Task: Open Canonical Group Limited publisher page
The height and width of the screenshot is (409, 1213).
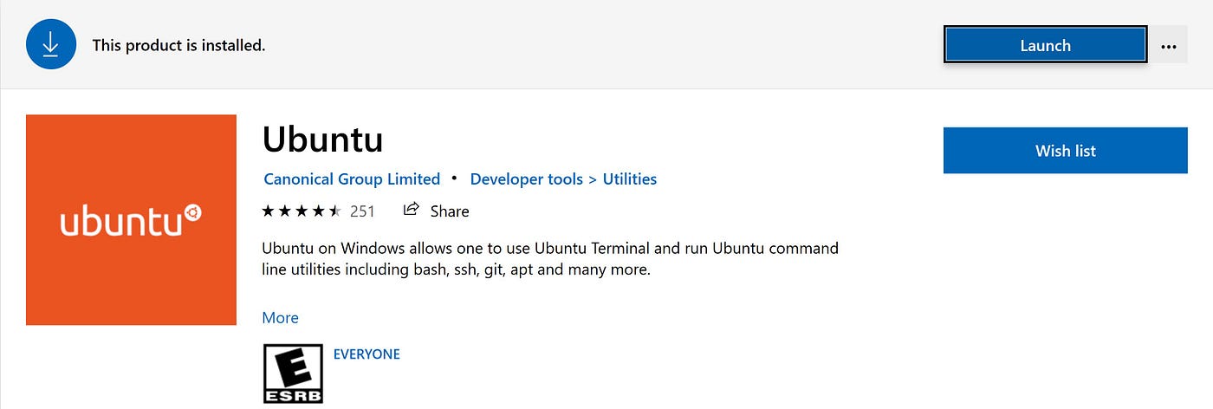Action: (x=352, y=179)
